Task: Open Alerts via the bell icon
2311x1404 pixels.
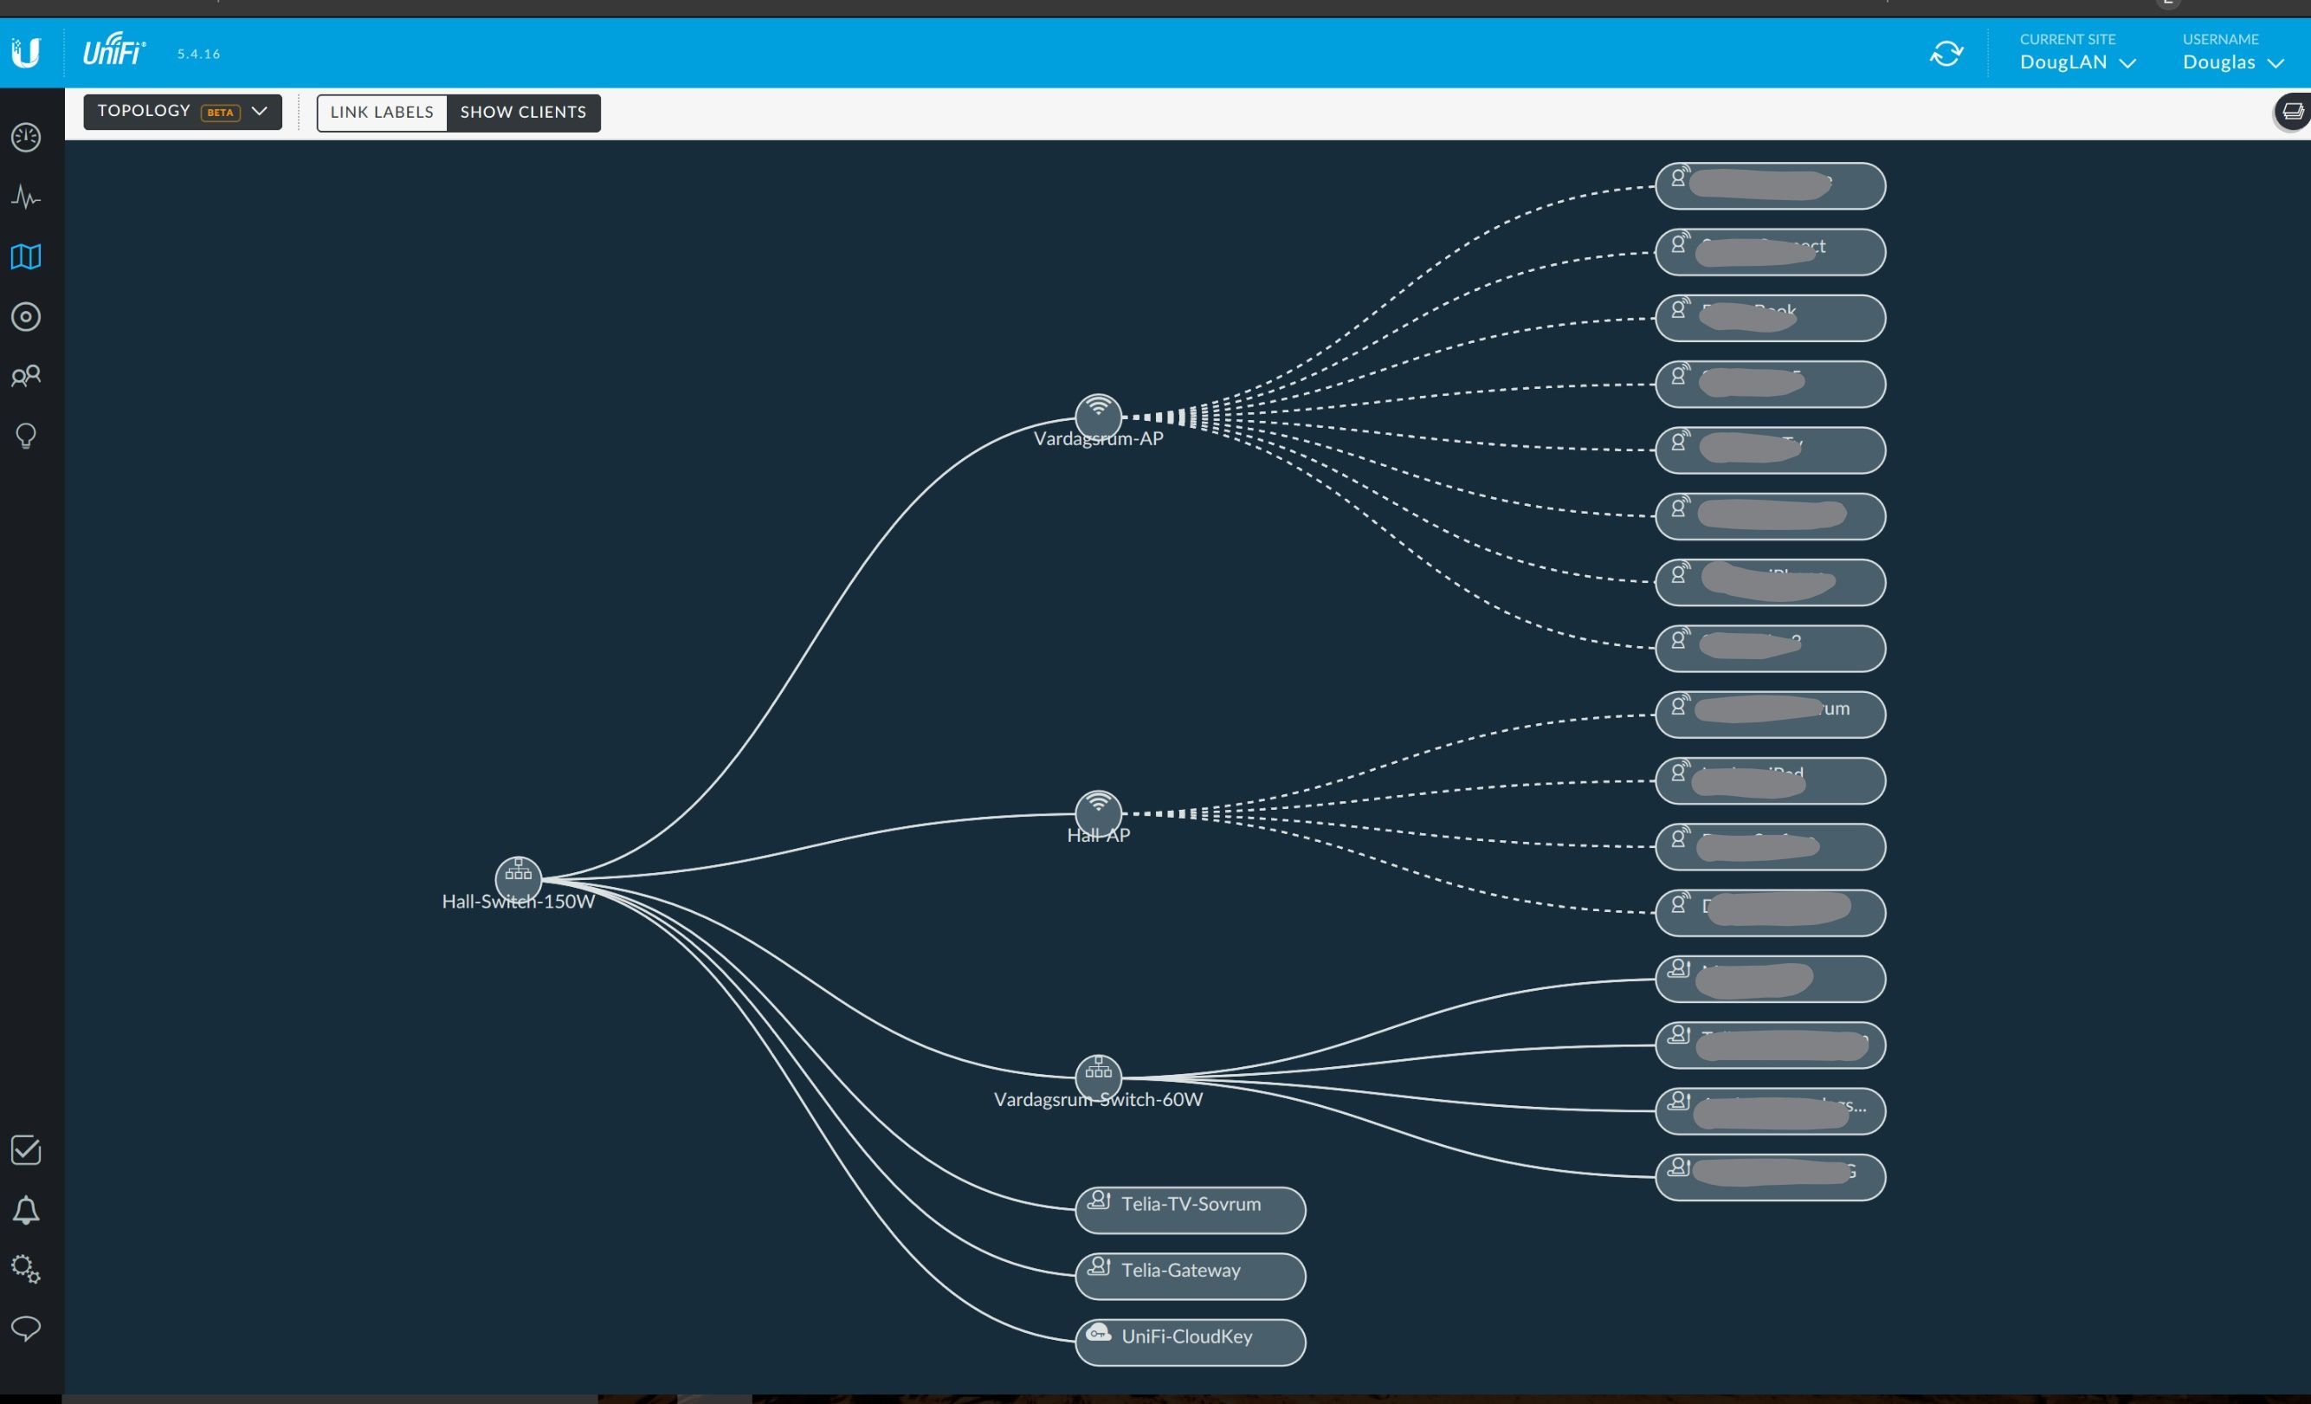Action: (x=25, y=1210)
